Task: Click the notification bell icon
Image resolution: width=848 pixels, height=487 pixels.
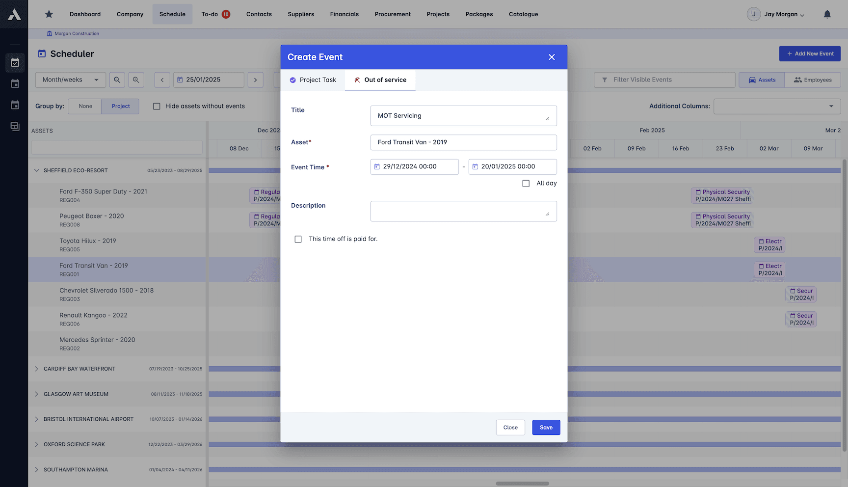Action: pos(827,14)
